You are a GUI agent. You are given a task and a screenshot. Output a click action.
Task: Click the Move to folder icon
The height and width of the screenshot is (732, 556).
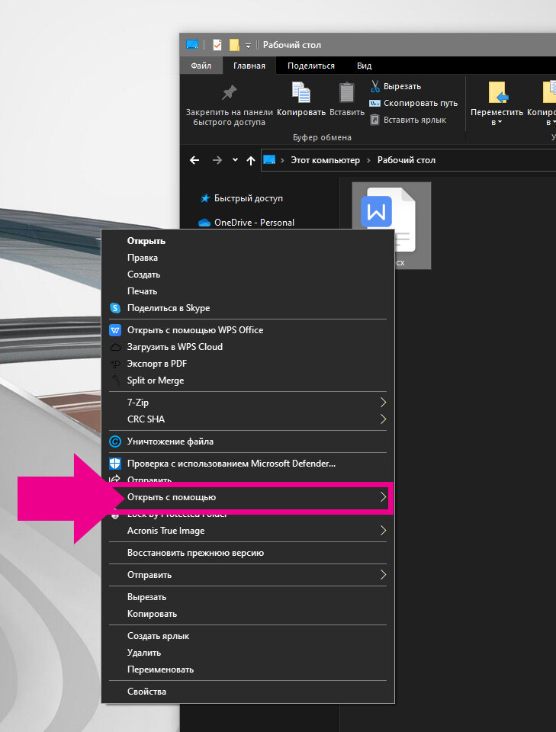(497, 92)
